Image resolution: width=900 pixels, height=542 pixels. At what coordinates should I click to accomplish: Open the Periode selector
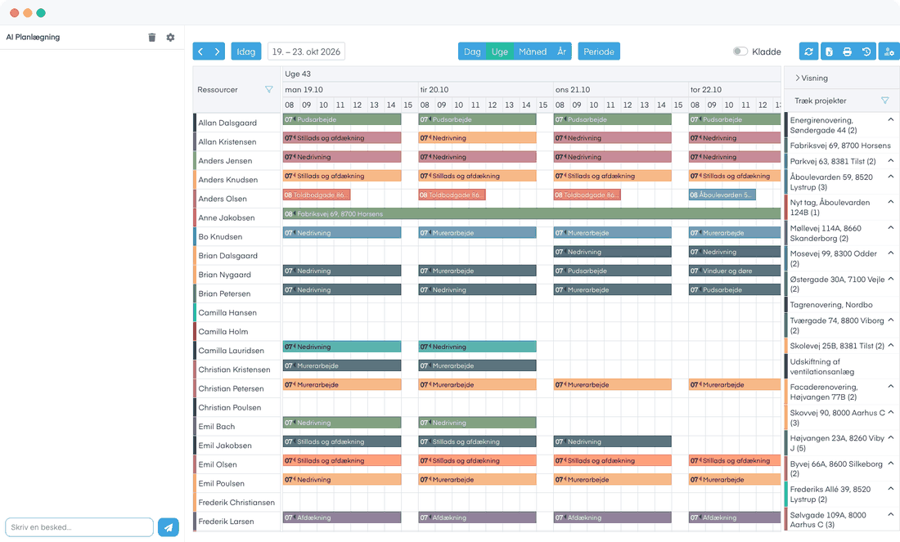click(x=599, y=52)
